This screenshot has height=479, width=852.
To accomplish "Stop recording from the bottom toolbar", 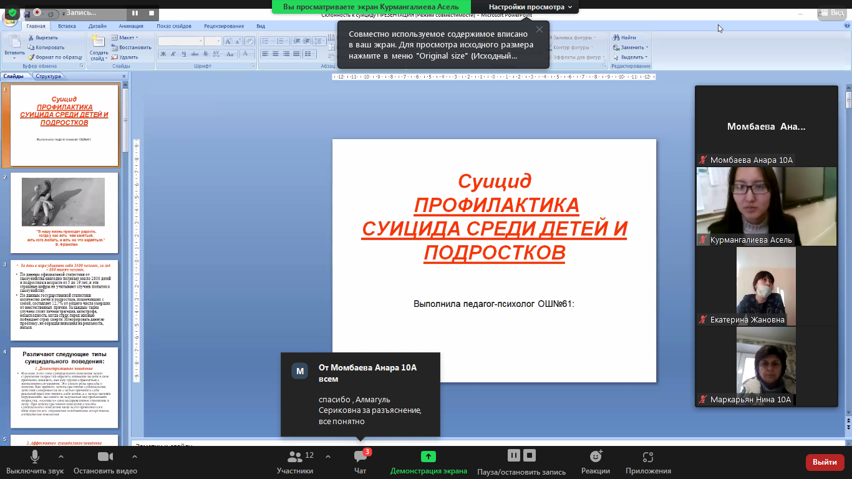I will tap(530, 455).
